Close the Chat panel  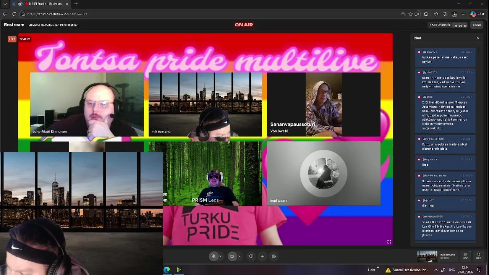(478, 38)
